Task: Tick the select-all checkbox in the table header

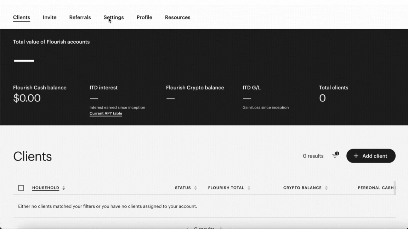Action: coord(21,188)
